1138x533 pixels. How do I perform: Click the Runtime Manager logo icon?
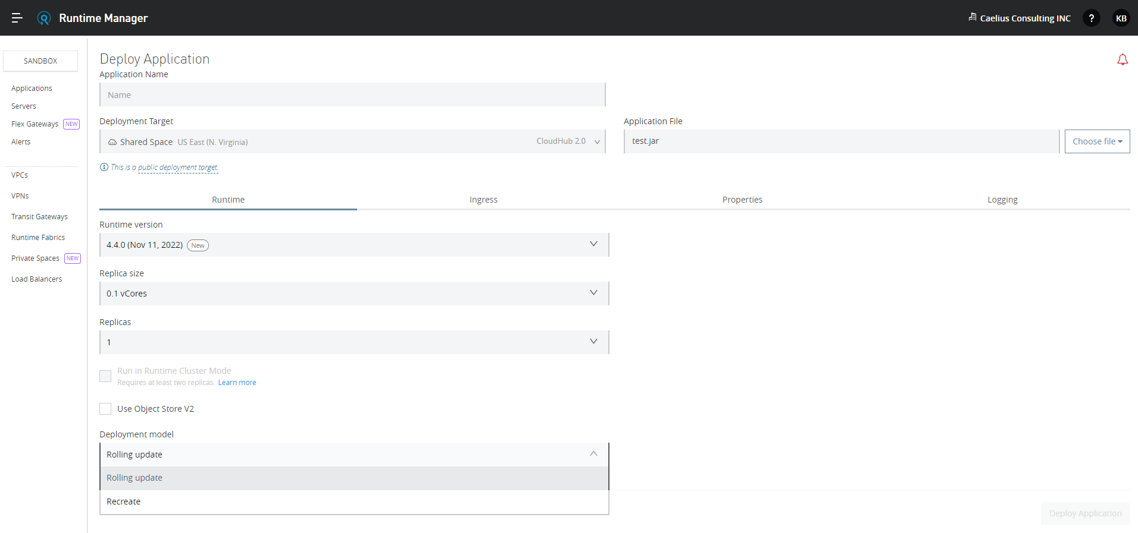click(x=44, y=18)
